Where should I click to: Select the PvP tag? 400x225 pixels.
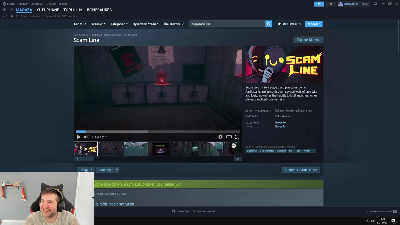click(291, 151)
